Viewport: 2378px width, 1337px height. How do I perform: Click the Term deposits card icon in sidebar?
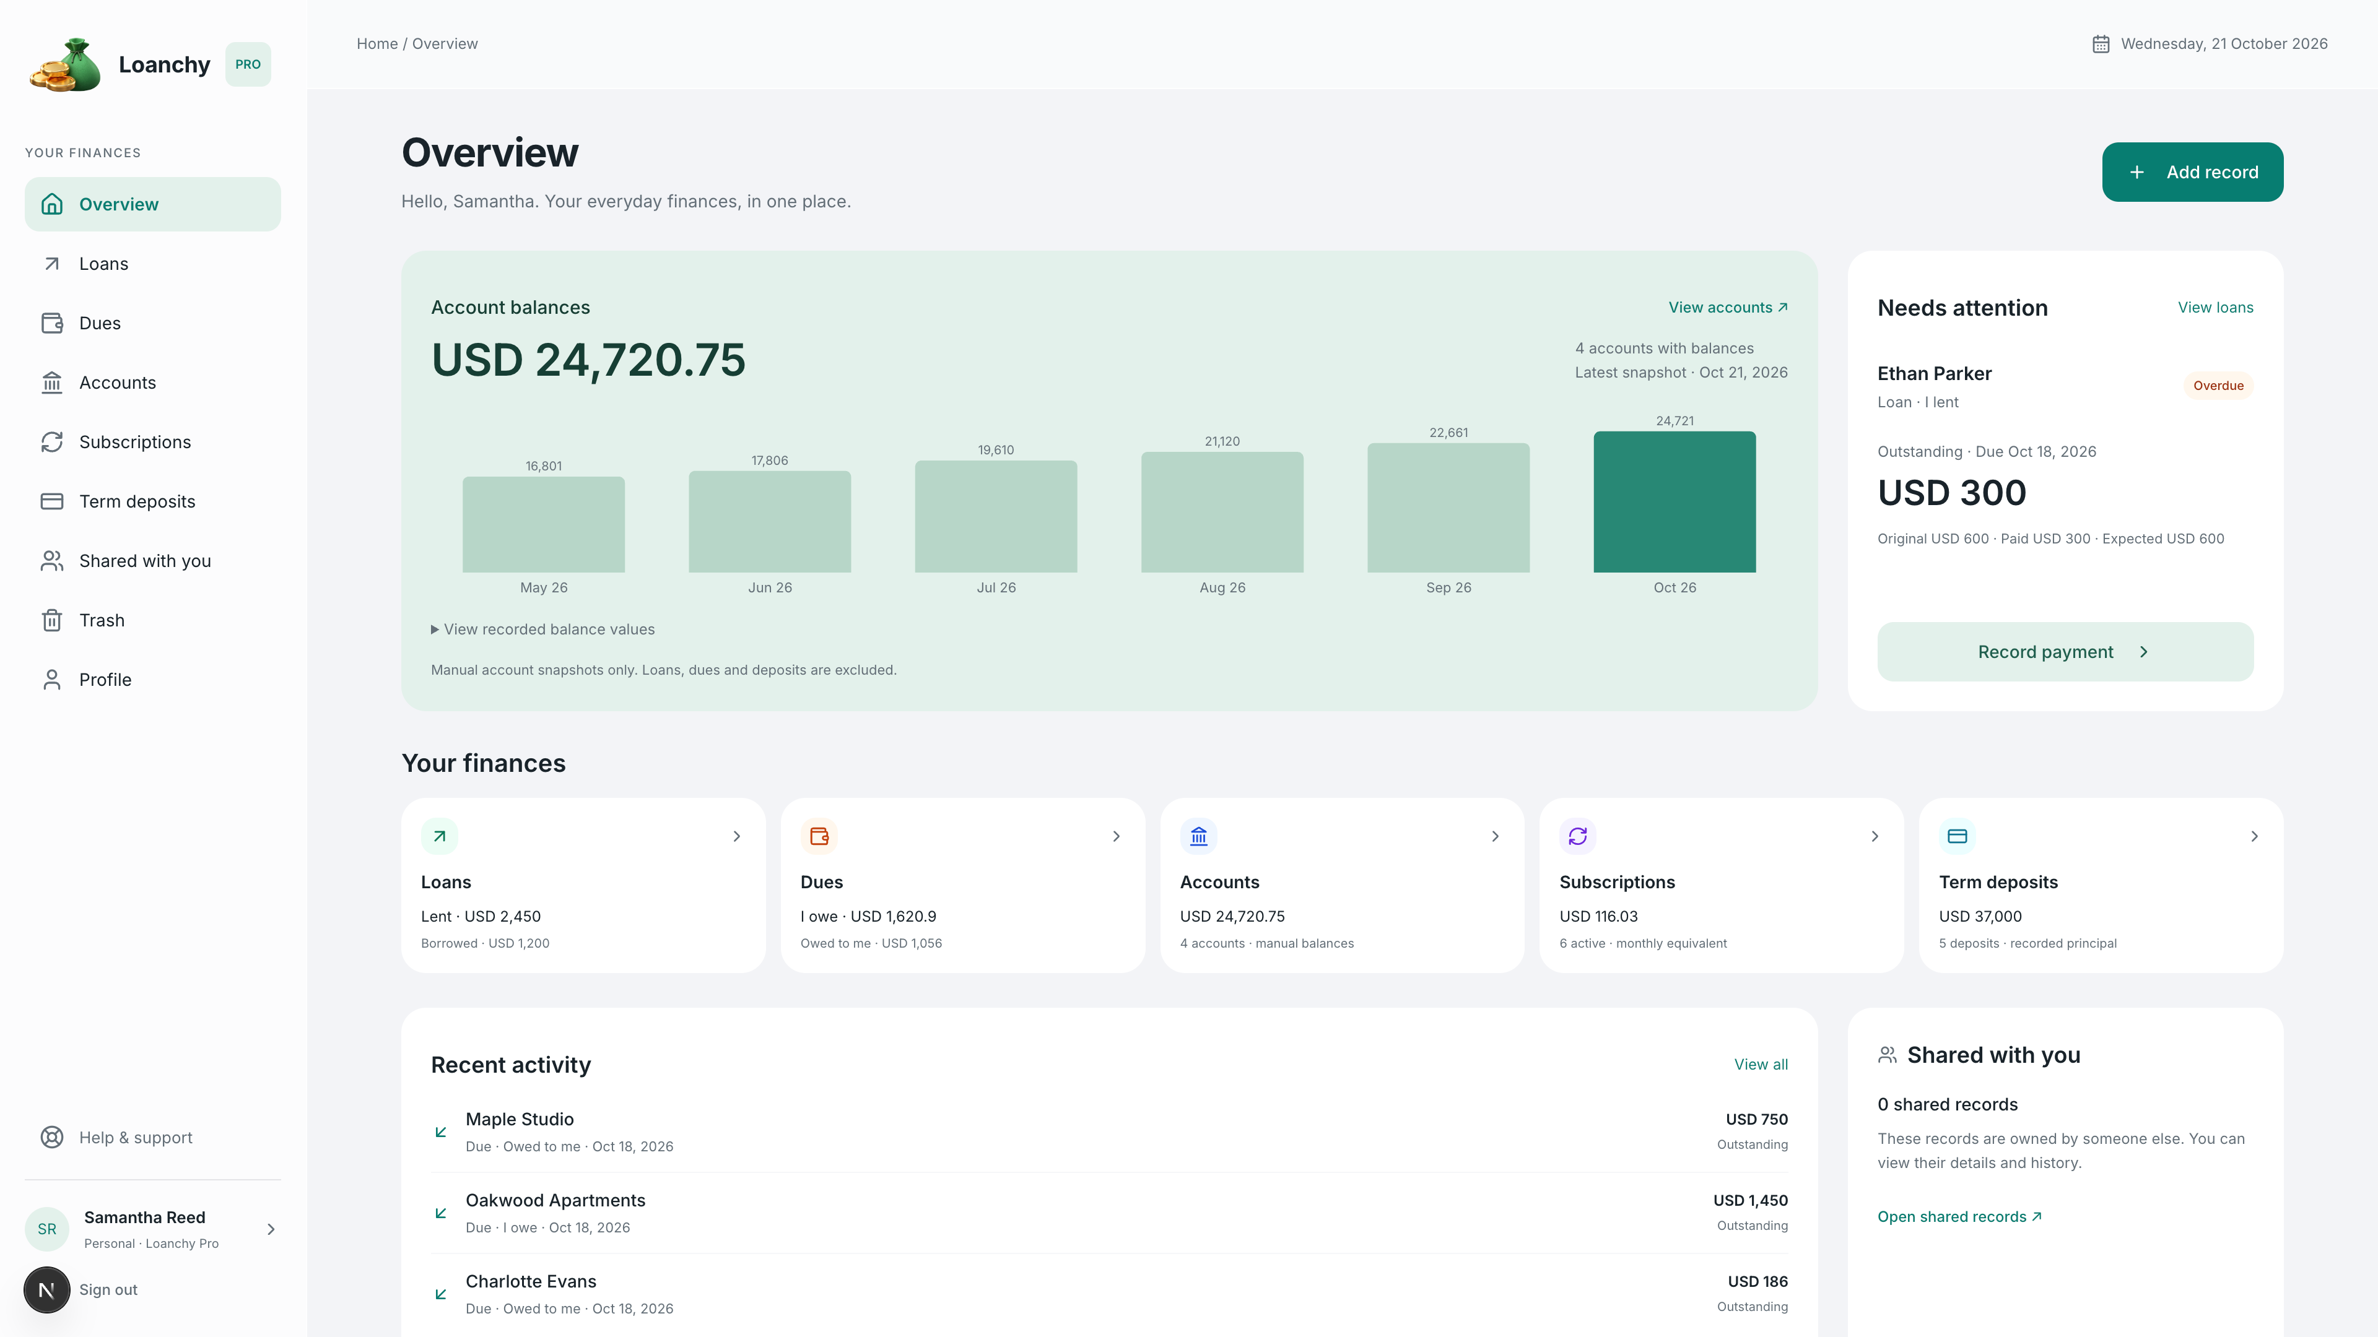(51, 501)
